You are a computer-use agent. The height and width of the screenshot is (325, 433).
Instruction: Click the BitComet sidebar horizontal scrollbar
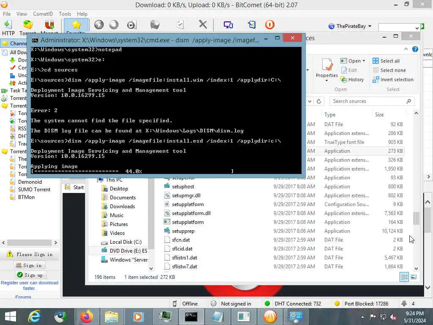[x=29, y=242]
